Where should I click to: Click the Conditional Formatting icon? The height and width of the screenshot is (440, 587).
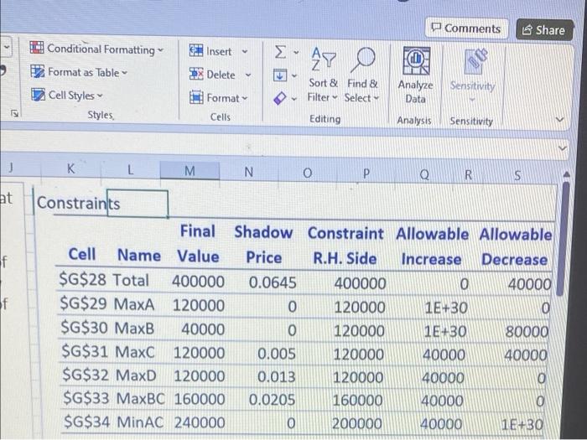[x=37, y=48]
